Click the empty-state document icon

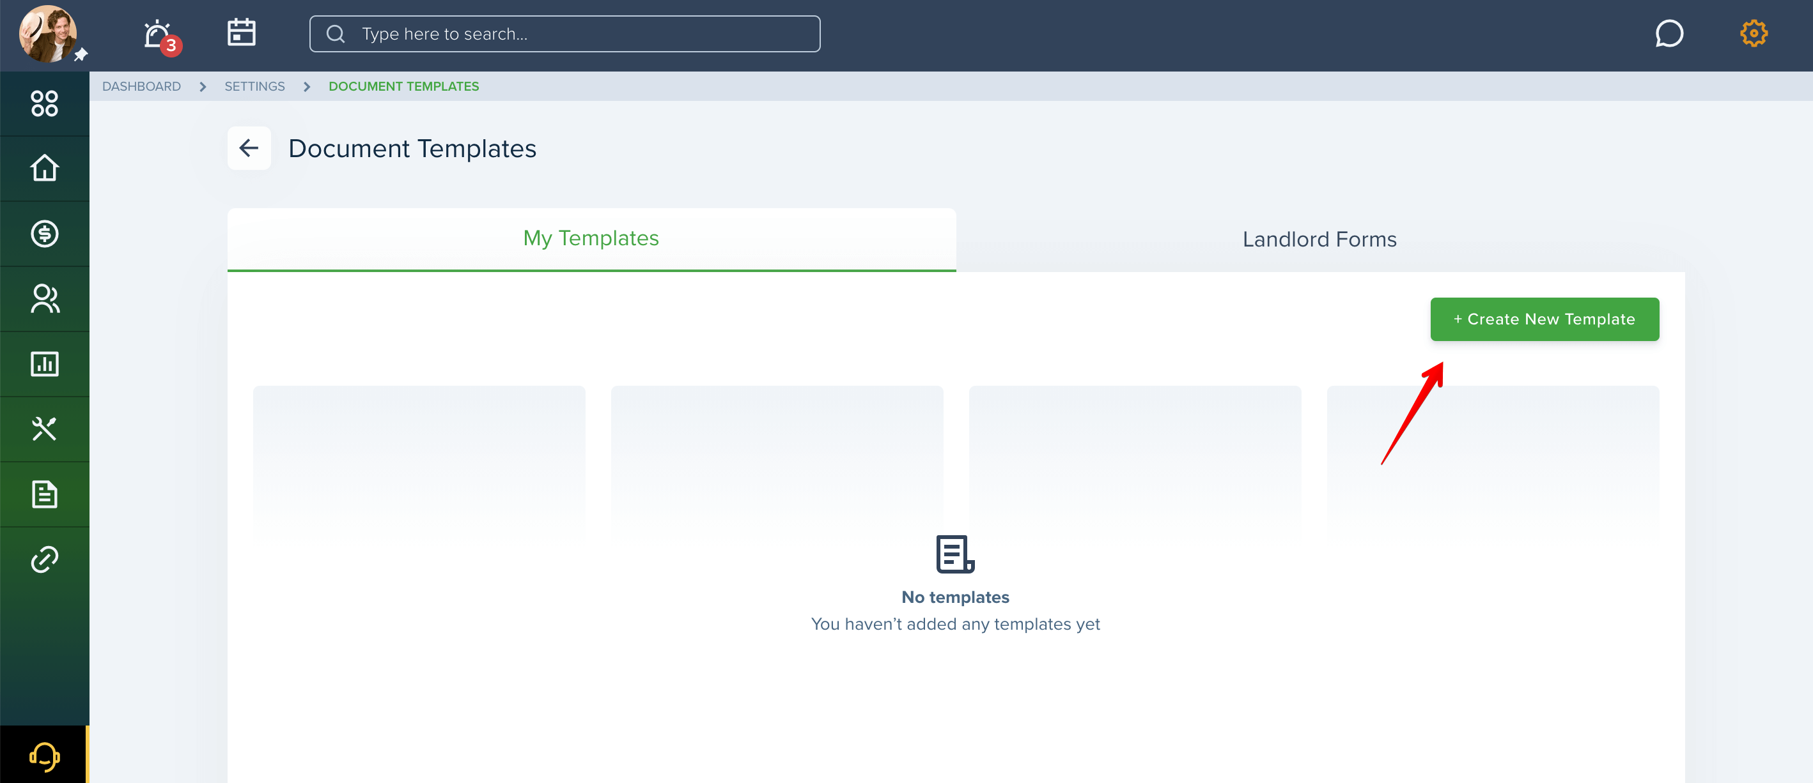coord(955,554)
